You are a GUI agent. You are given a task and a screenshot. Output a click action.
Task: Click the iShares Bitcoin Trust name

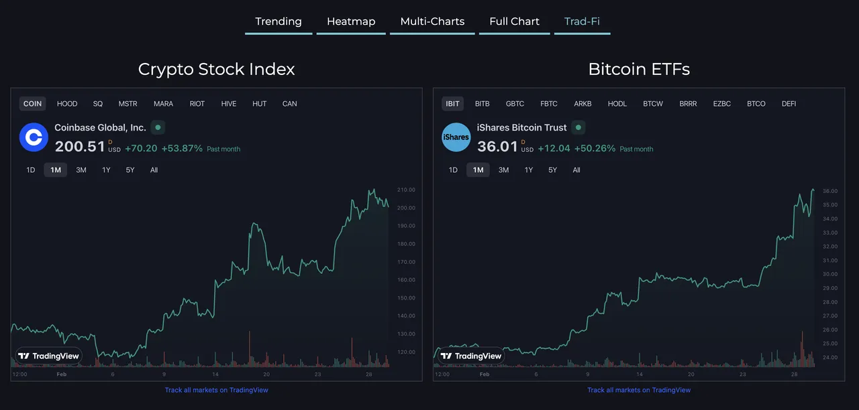[522, 127]
